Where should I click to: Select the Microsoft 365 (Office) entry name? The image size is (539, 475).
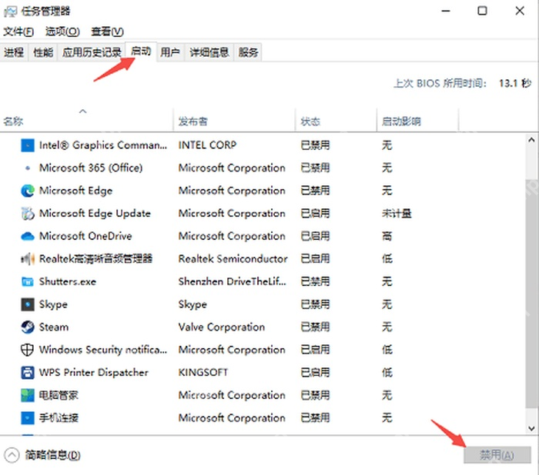click(91, 168)
